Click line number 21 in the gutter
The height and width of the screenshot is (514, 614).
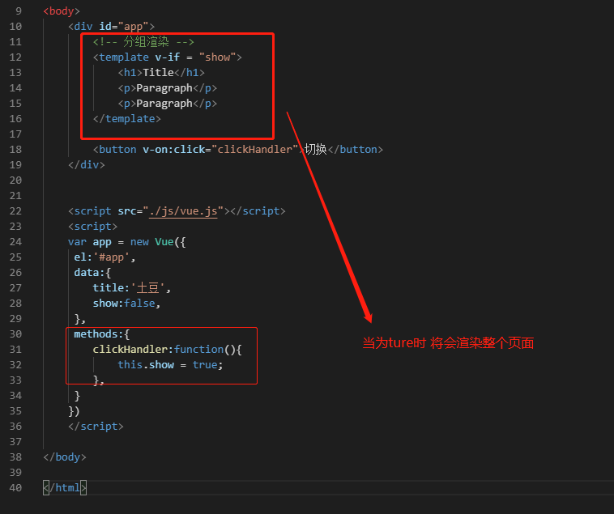click(x=15, y=196)
